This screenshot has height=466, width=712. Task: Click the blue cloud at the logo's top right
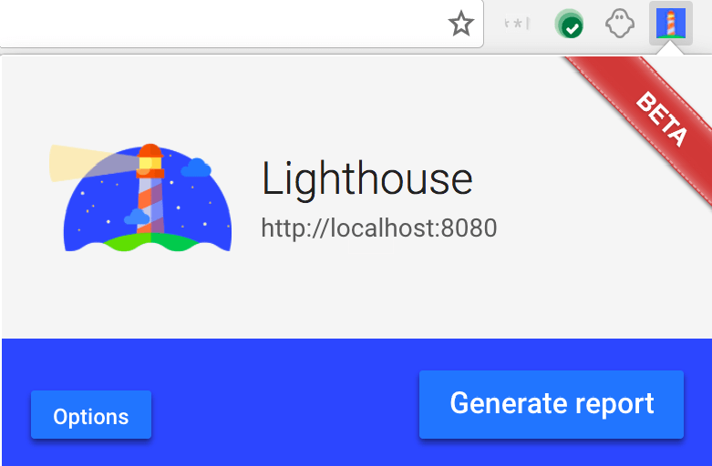point(196,167)
